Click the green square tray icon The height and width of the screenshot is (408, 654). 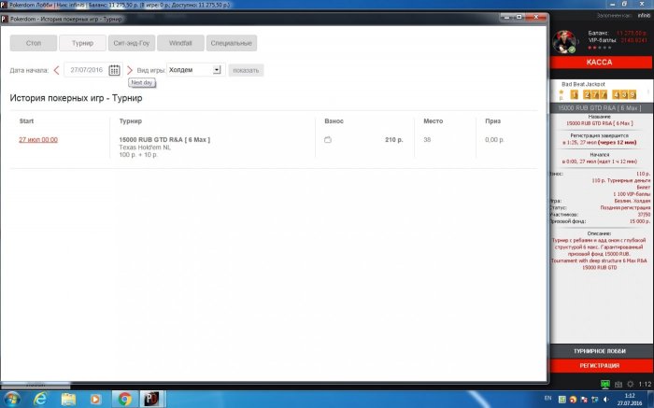[x=562, y=400]
